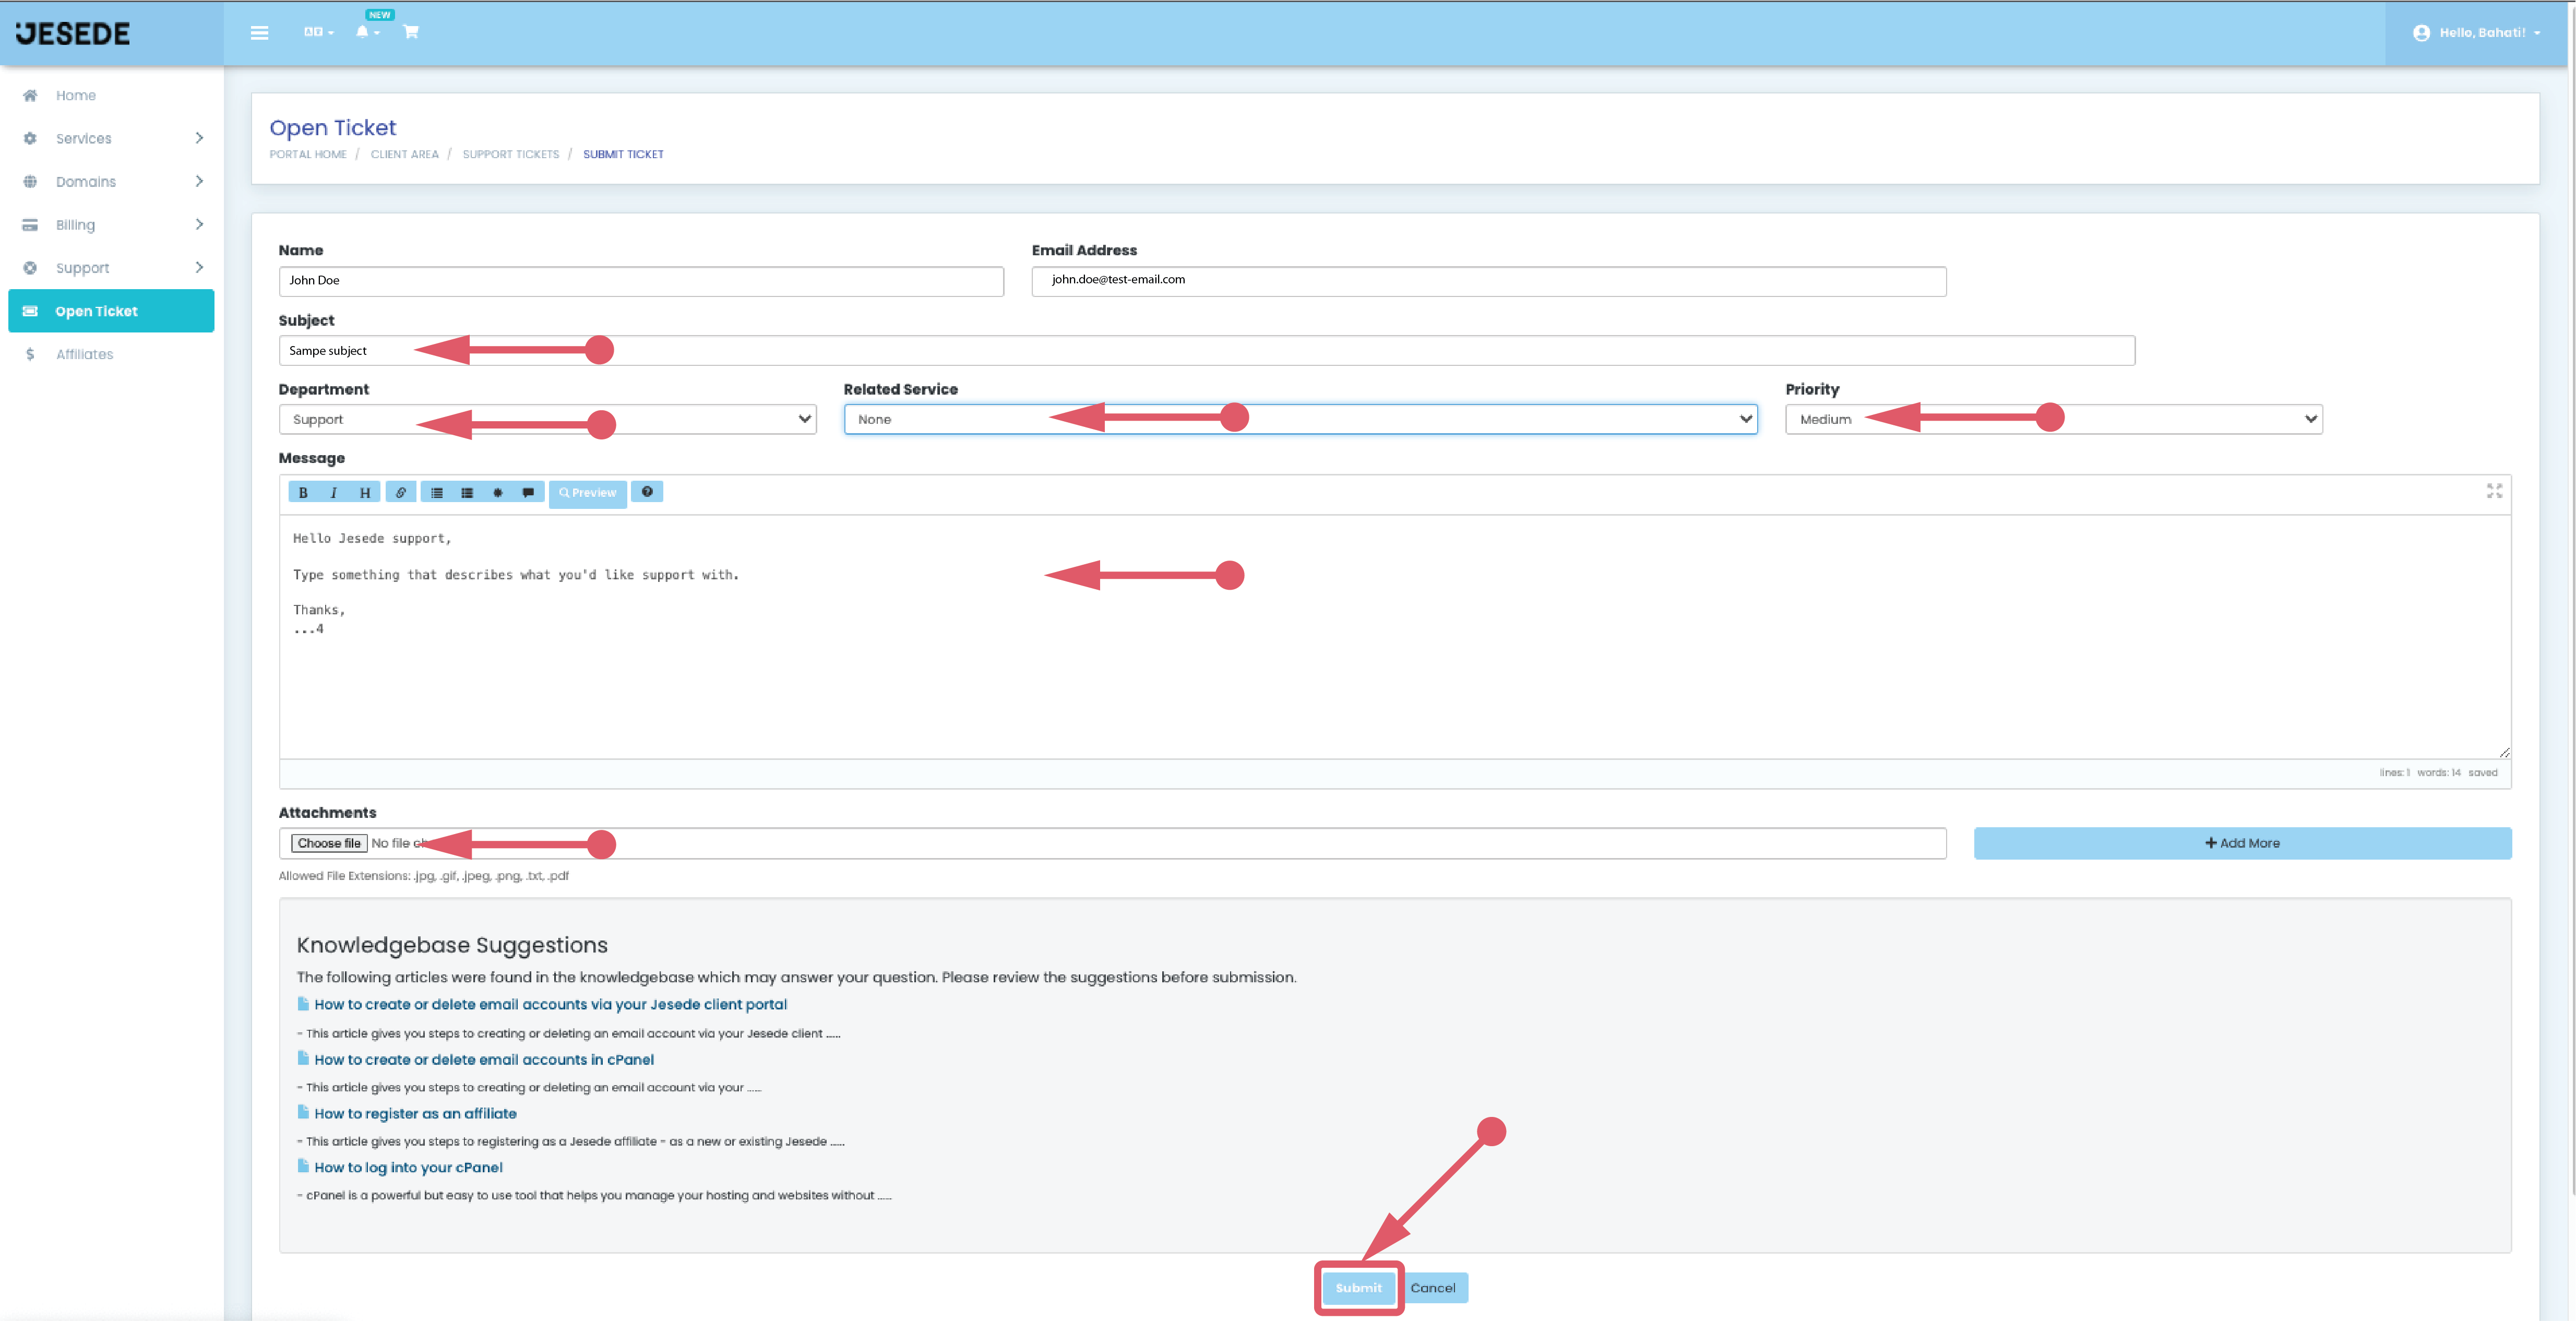The image size is (2576, 1321).
Task: Insert a quote with the comment bubble icon
Action: [528, 492]
